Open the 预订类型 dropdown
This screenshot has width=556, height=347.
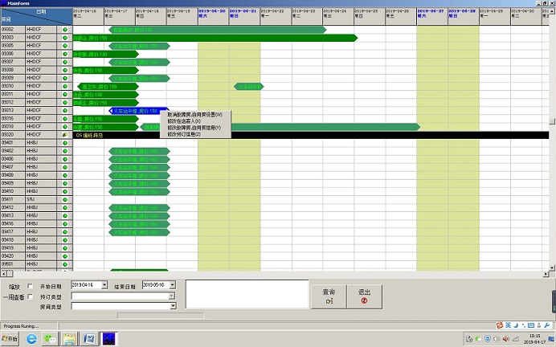point(171,296)
